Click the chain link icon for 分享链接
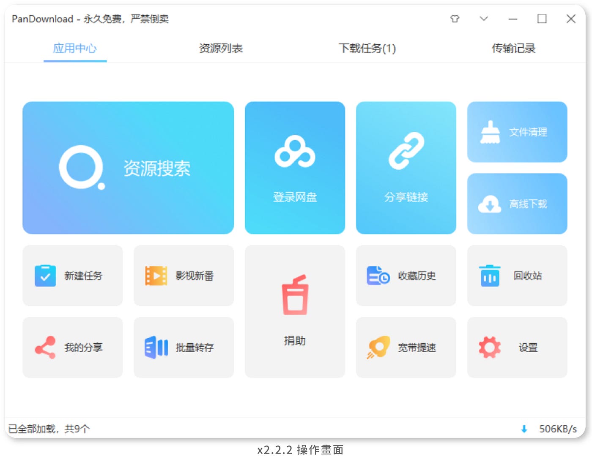This screenshot has width=592, height=459. click(x=406, y=151)
